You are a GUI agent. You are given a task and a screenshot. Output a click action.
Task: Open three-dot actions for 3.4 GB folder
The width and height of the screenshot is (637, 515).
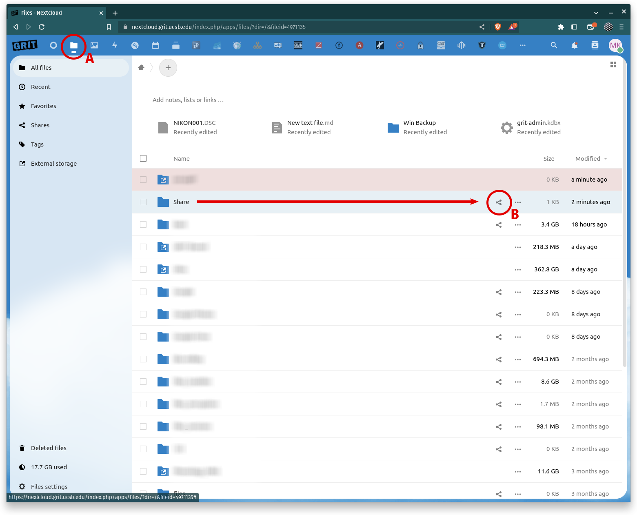click(x=518, y=225)
